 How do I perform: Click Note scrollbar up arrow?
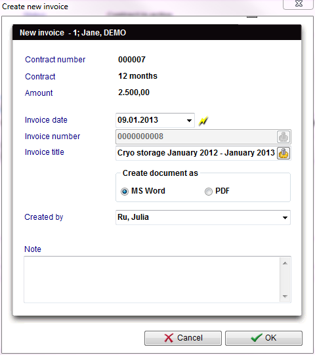point(285,263)
